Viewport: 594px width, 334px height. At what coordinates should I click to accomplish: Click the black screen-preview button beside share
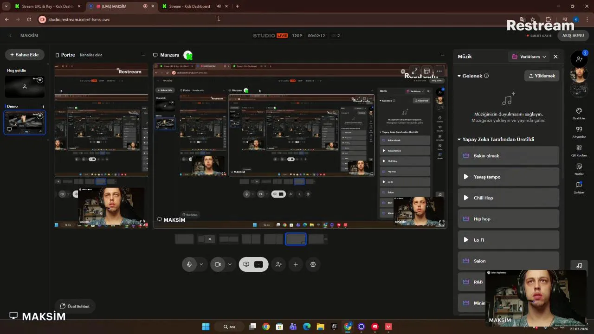259,264
